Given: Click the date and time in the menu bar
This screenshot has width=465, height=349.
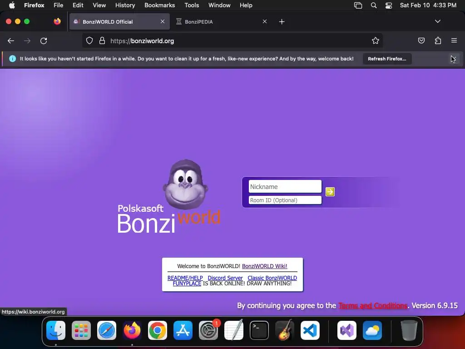Looking at the screenshot, I should click(x=428, y=5).
